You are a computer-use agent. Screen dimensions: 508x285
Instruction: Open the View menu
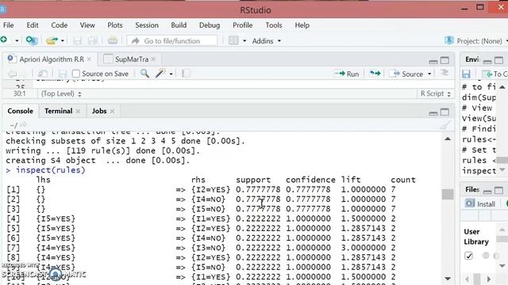coord(87,25)
